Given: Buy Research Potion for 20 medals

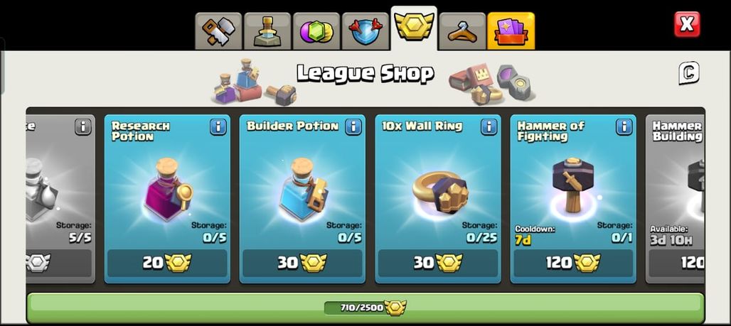Looking at the screenshot, I should point(167,263).
